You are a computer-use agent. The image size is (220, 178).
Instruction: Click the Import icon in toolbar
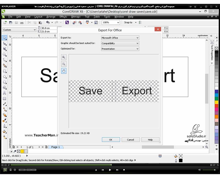[74, 22]
